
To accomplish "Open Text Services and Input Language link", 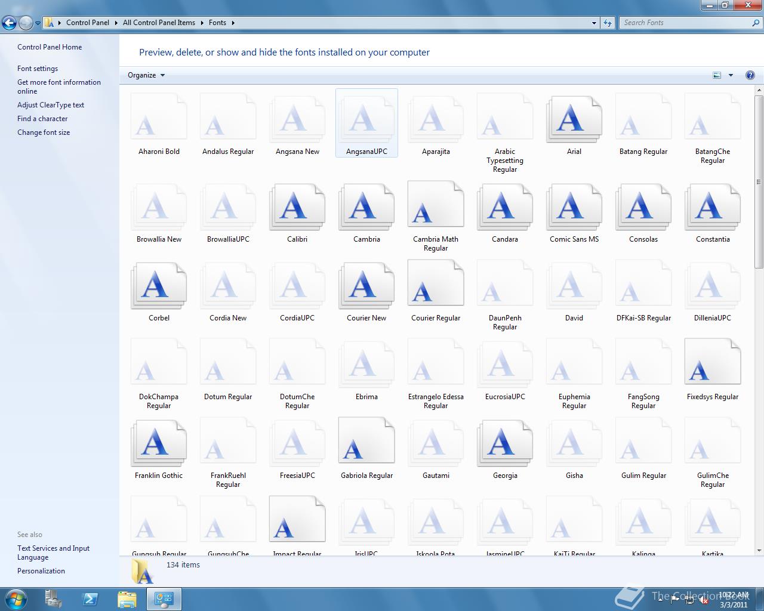I will point(53,553).
